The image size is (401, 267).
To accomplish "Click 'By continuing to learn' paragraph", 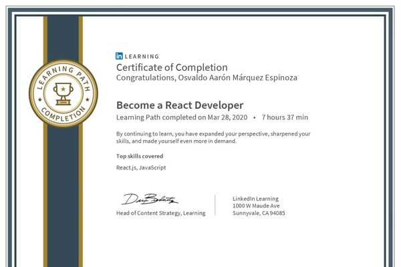I will tap(213, 138).
